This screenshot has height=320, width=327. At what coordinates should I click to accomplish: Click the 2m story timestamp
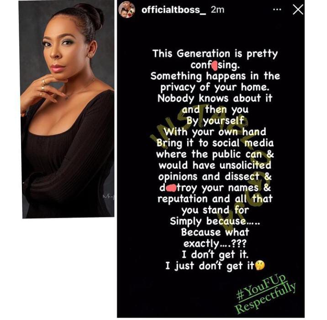click(x=217, y=10)
